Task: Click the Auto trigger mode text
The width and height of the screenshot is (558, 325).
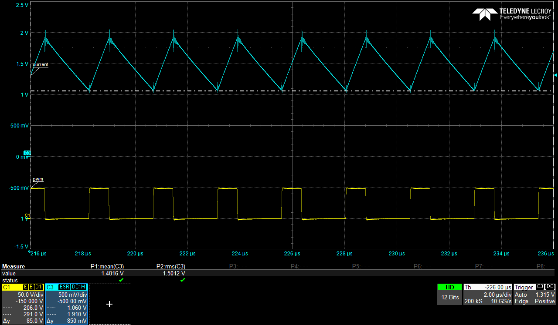Action: [x=521, y=295]
